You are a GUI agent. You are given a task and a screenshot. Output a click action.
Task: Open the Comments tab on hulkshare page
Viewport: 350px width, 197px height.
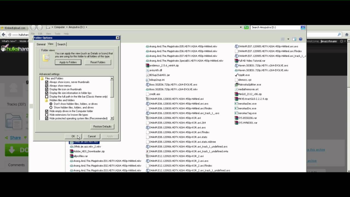tap(16, 165)
